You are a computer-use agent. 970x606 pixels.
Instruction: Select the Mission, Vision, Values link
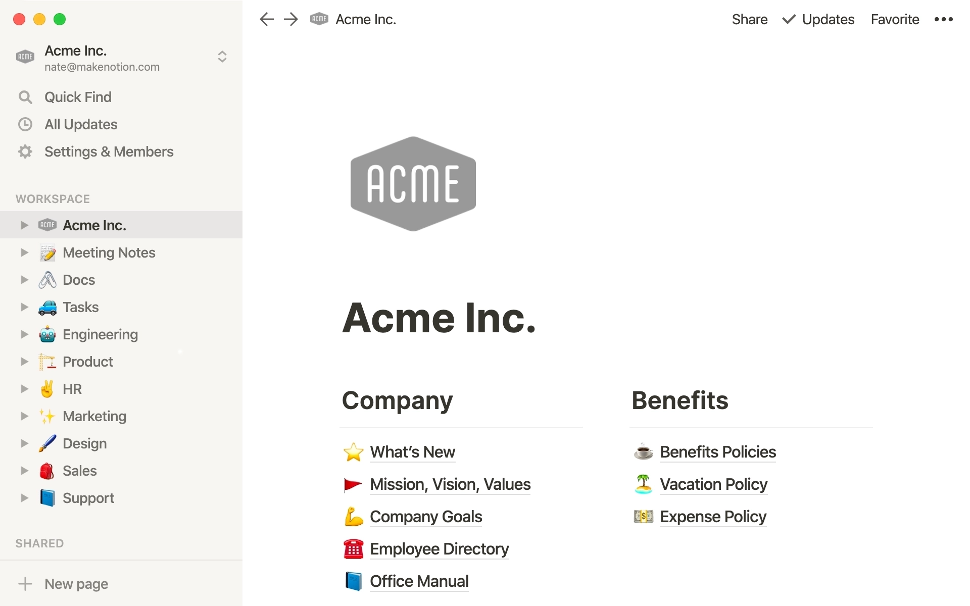[x=450, y=484]
